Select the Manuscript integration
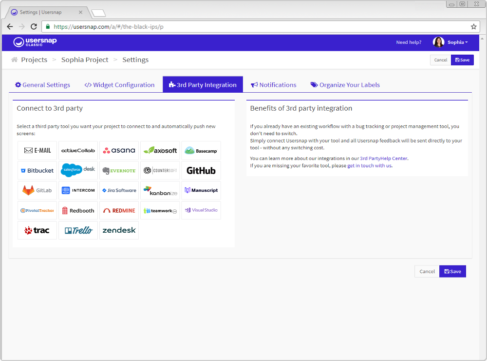 [x=201, y=190]
